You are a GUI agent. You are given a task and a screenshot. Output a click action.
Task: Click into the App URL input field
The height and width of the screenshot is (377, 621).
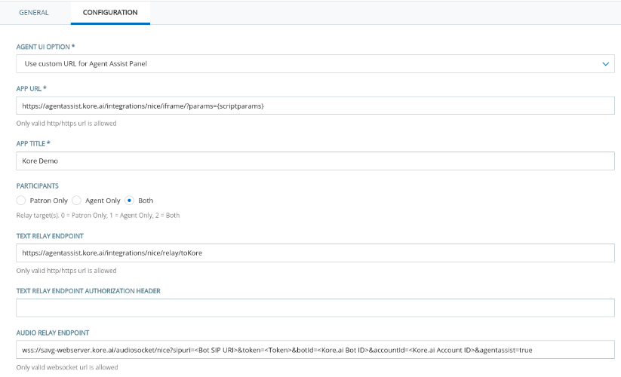click(x=315, y=106)
